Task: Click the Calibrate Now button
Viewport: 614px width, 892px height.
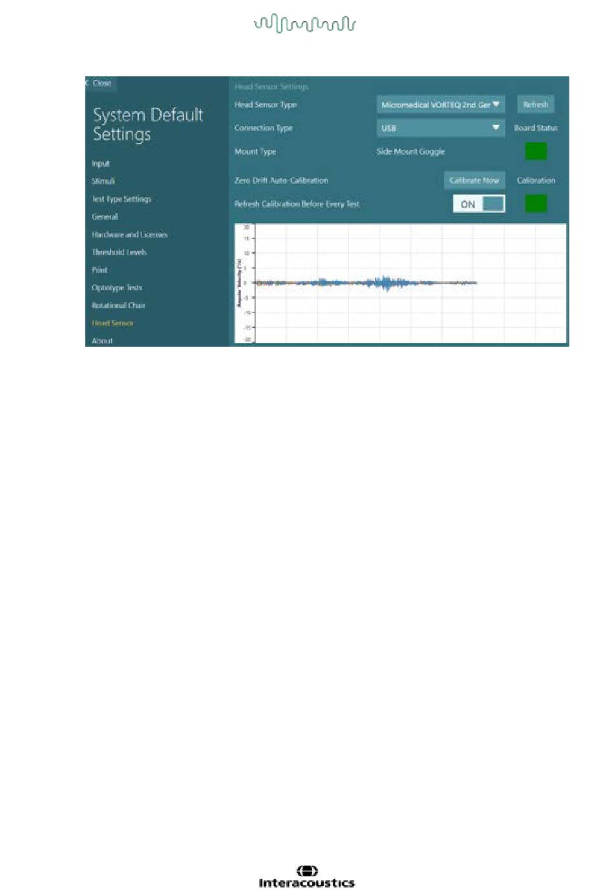Action: click(x=474, y=180)
